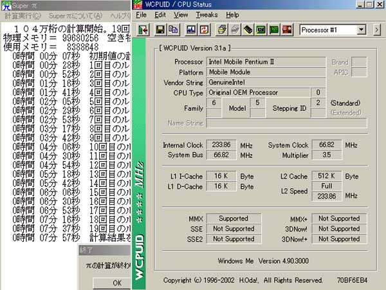The image size is (386, 290).
Task: Click the Super Pi title bar icon
Action: (x=6, y=5)
